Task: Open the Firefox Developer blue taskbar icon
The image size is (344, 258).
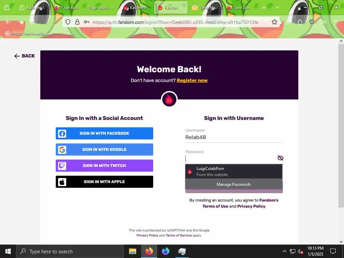Action: tap(165, 251)
